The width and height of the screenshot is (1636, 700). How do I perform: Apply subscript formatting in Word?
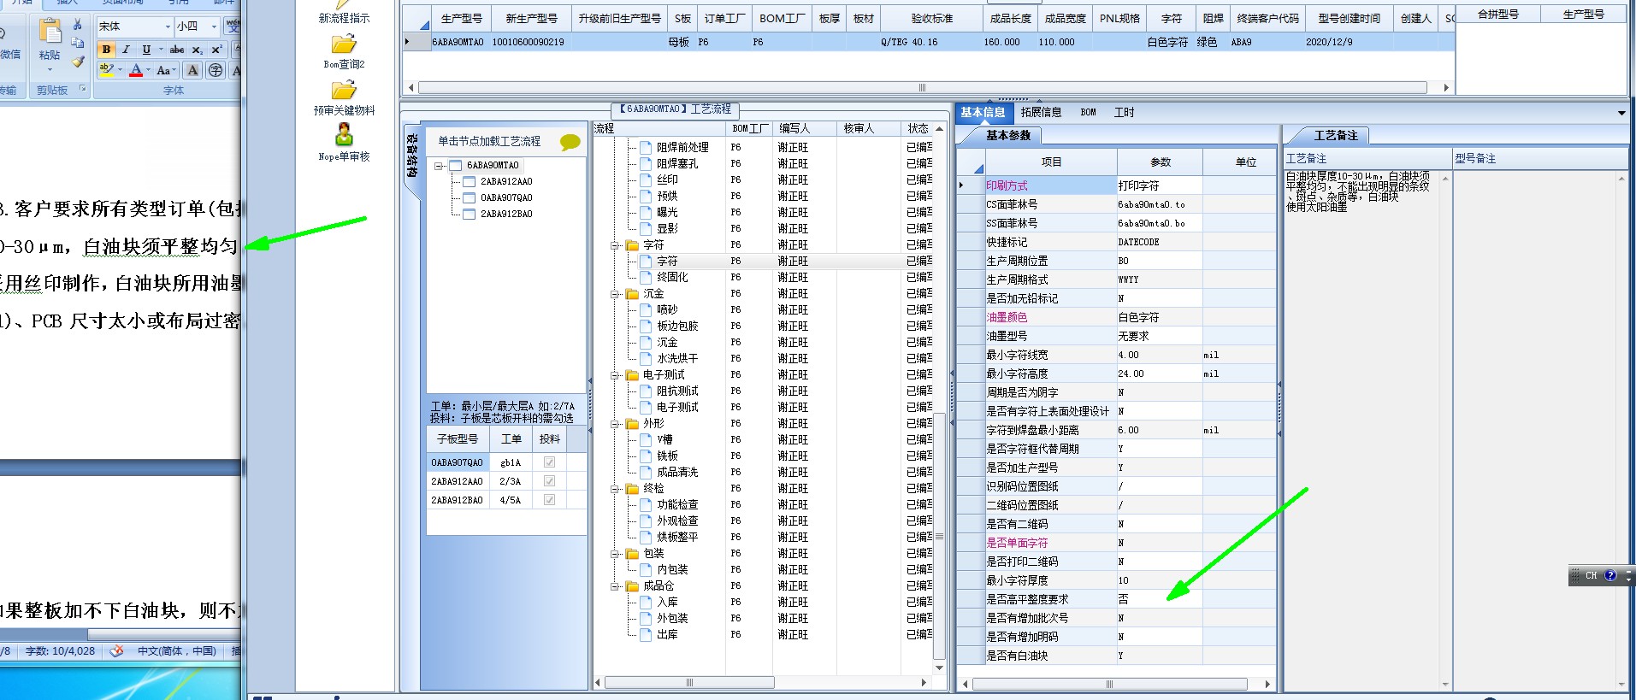coord(198,50)
